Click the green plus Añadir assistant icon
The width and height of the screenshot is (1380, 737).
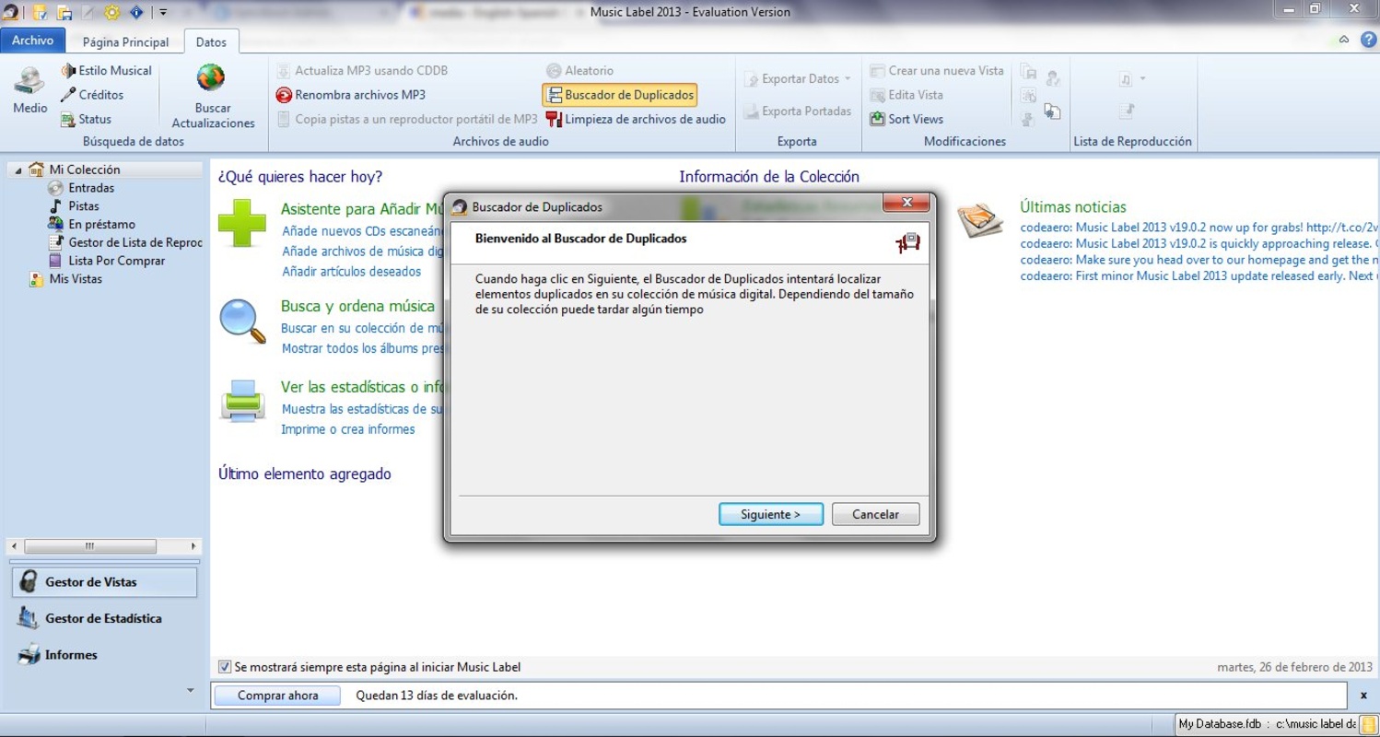pyautogui.click(x=242, y=223)
